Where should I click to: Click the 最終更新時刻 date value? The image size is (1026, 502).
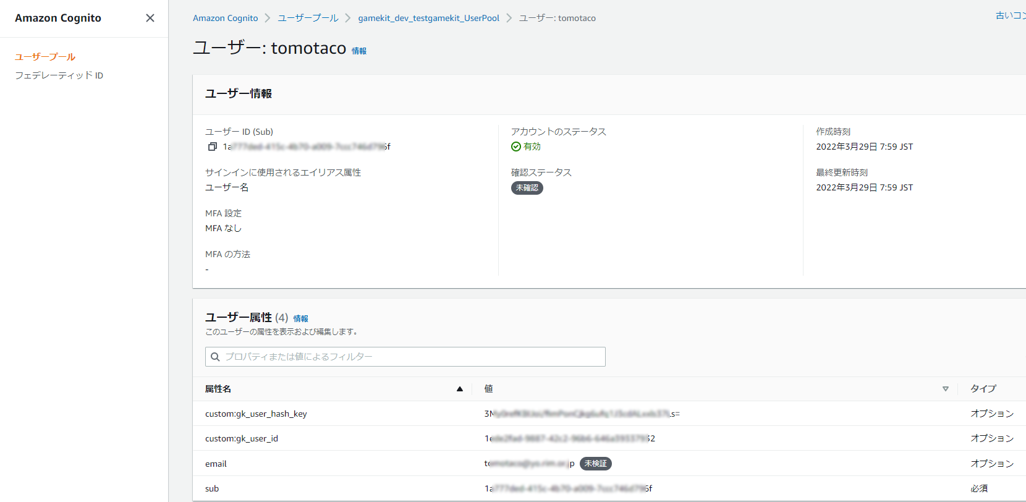tap(864, 187)
